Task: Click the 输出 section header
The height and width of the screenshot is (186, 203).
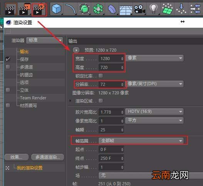Action: point(136,41)
